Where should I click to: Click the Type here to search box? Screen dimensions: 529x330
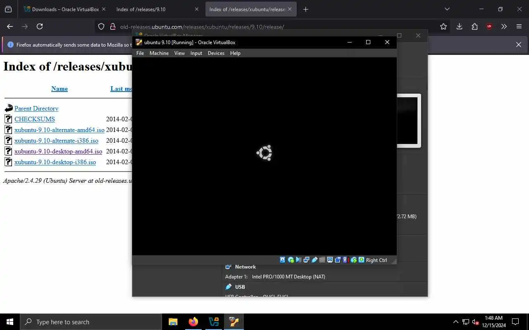(91, 322)
